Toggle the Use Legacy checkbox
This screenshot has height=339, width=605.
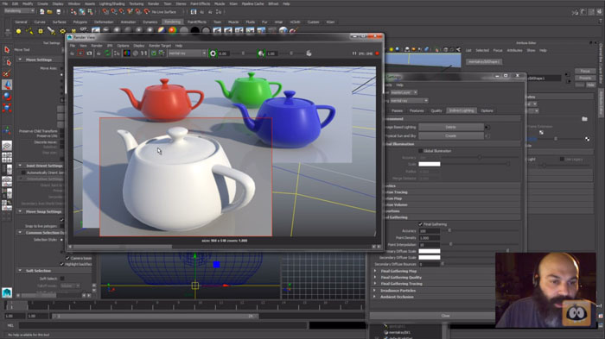pos(562,159)
